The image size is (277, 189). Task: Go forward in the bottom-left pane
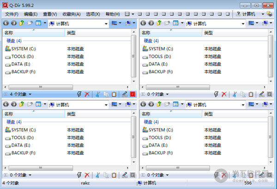[14, 104]
